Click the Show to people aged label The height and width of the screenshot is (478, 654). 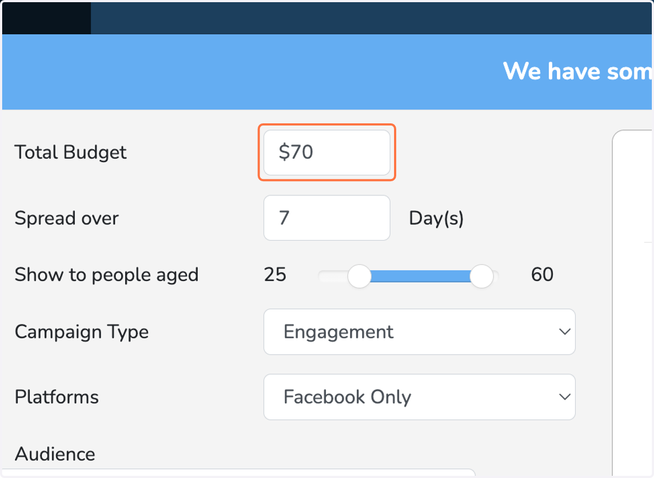[x=106, y=274]
